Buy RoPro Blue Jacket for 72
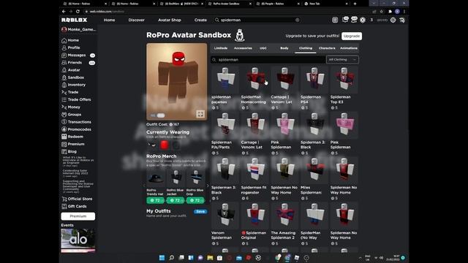This screenshot has width=468, height=263. pyautogui.click(x=175, y=200)
